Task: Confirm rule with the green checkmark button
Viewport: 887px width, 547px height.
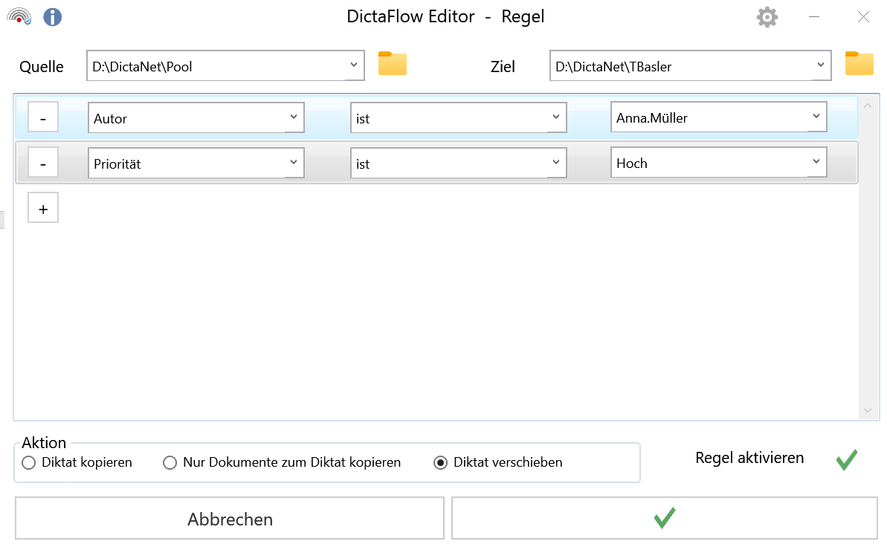Action: click(664, 519)
